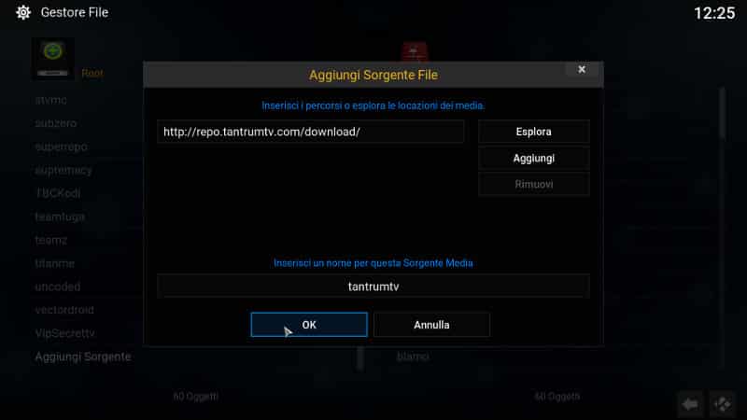Select the superrepo source entry
Image resolution: width=747 pixels, height=420 pixels.
(62, 147)
